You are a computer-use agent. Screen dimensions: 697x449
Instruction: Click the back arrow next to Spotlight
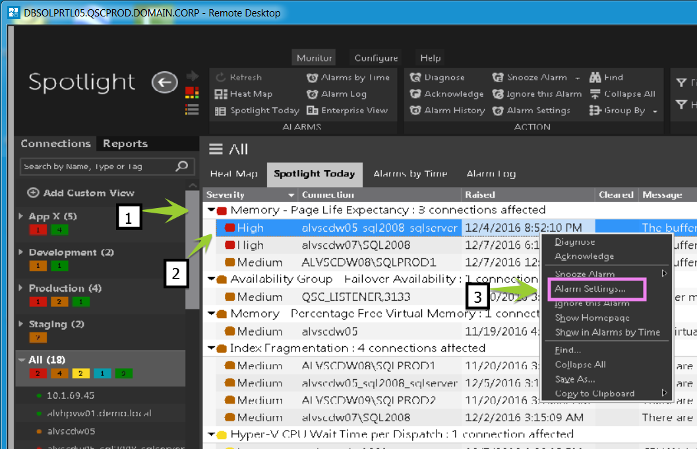pyautogui.click(x=164, y=82)
